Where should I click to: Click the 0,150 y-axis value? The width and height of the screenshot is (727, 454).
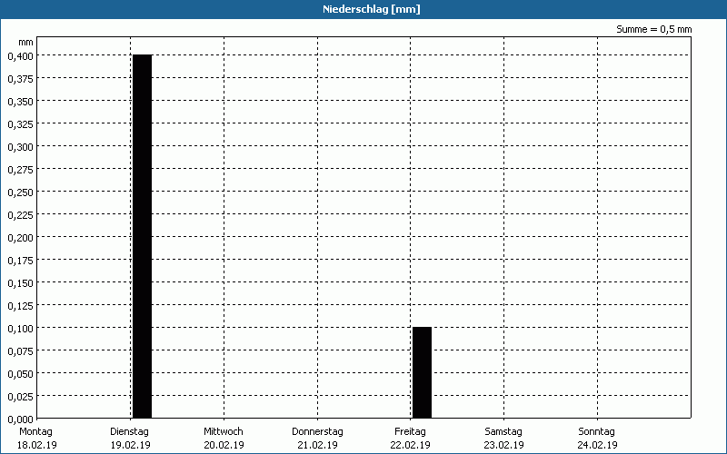[x=20, y=282]
